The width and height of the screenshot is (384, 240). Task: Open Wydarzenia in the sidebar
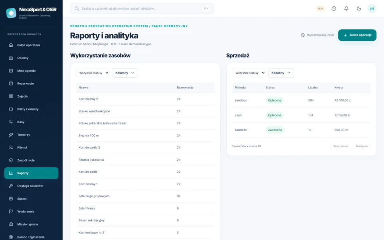pos(31,211)
